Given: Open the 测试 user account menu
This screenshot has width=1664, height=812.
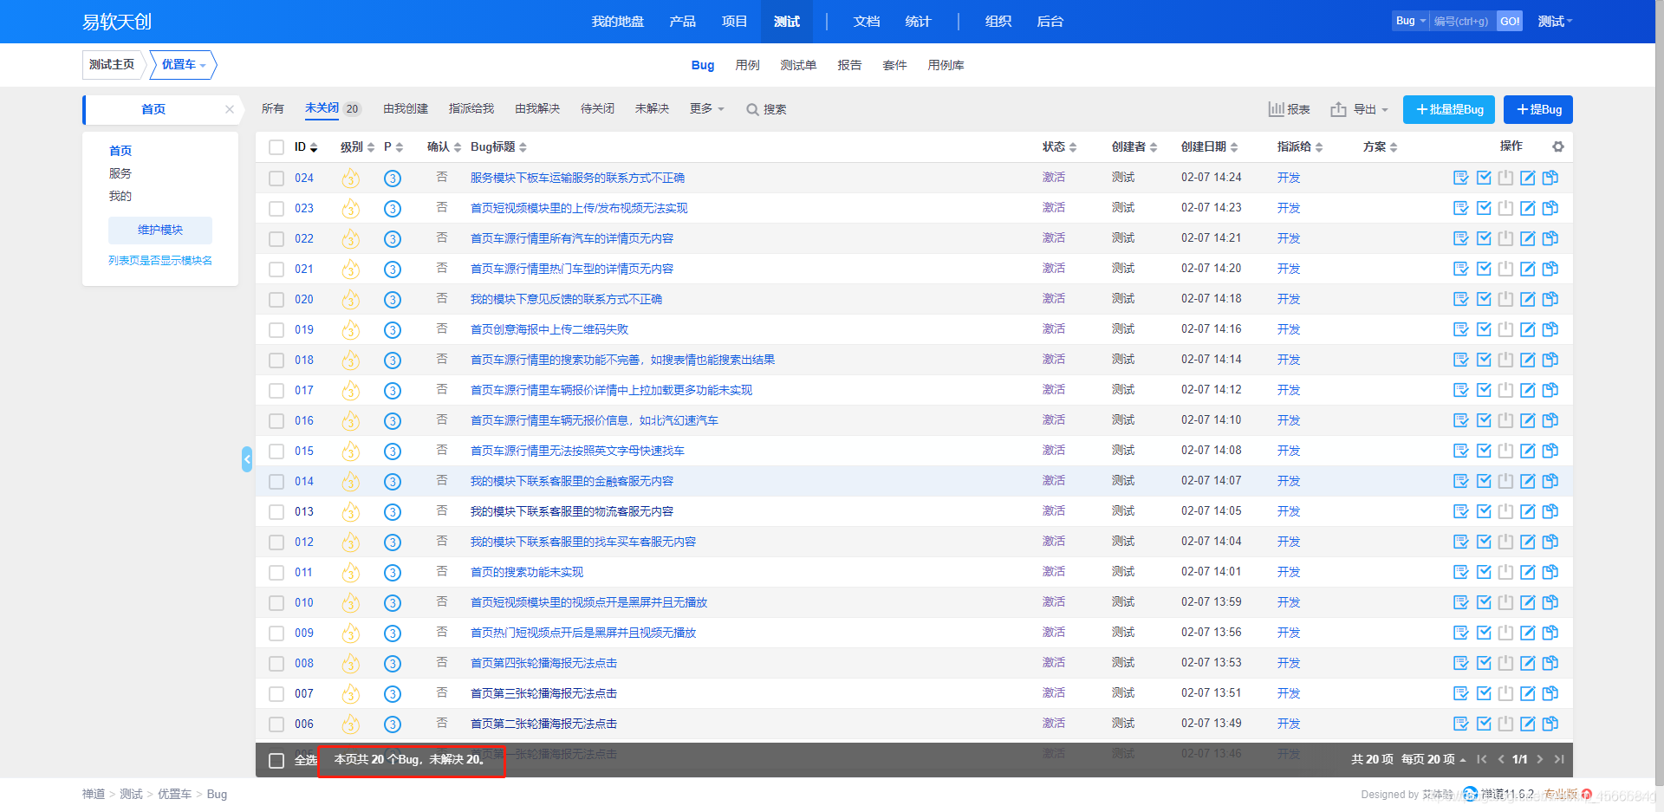Looking at the screenshot, I should (1555, 22).
